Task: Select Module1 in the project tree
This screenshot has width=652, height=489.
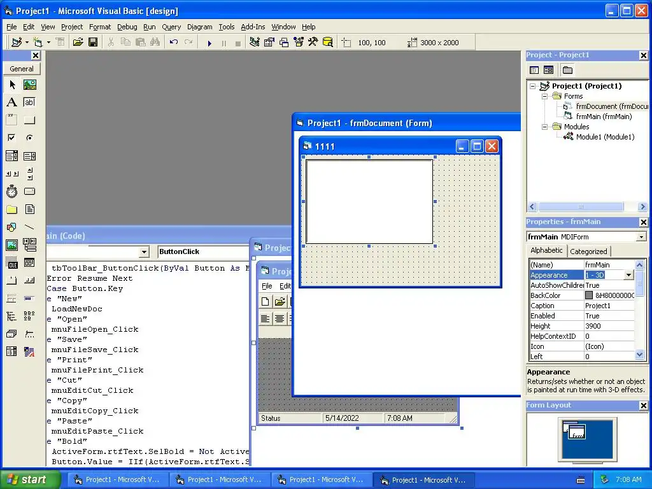Action: [605, 137]
